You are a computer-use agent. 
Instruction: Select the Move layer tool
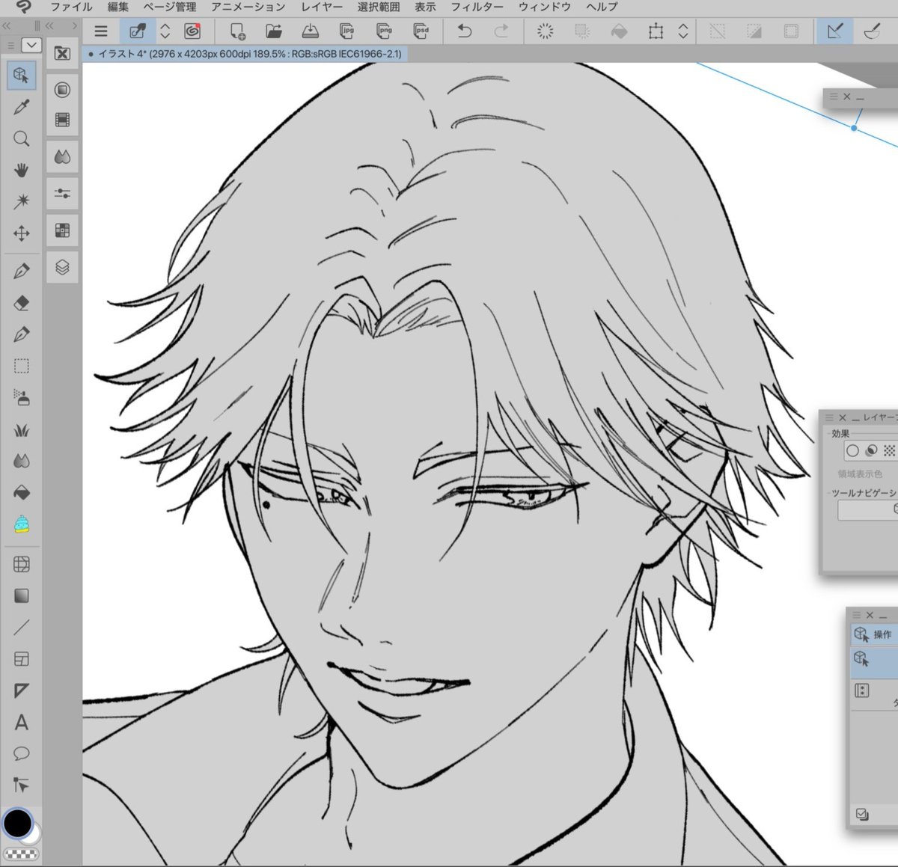[x=22, y=233]
